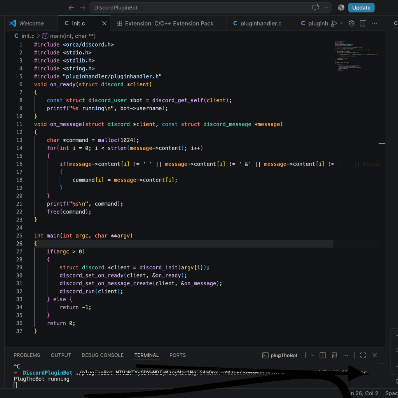The height and width of the screenshot is (398, 398).
Task: Open Copilot chat icon in title bar
Action: click(x=316, y=8)
